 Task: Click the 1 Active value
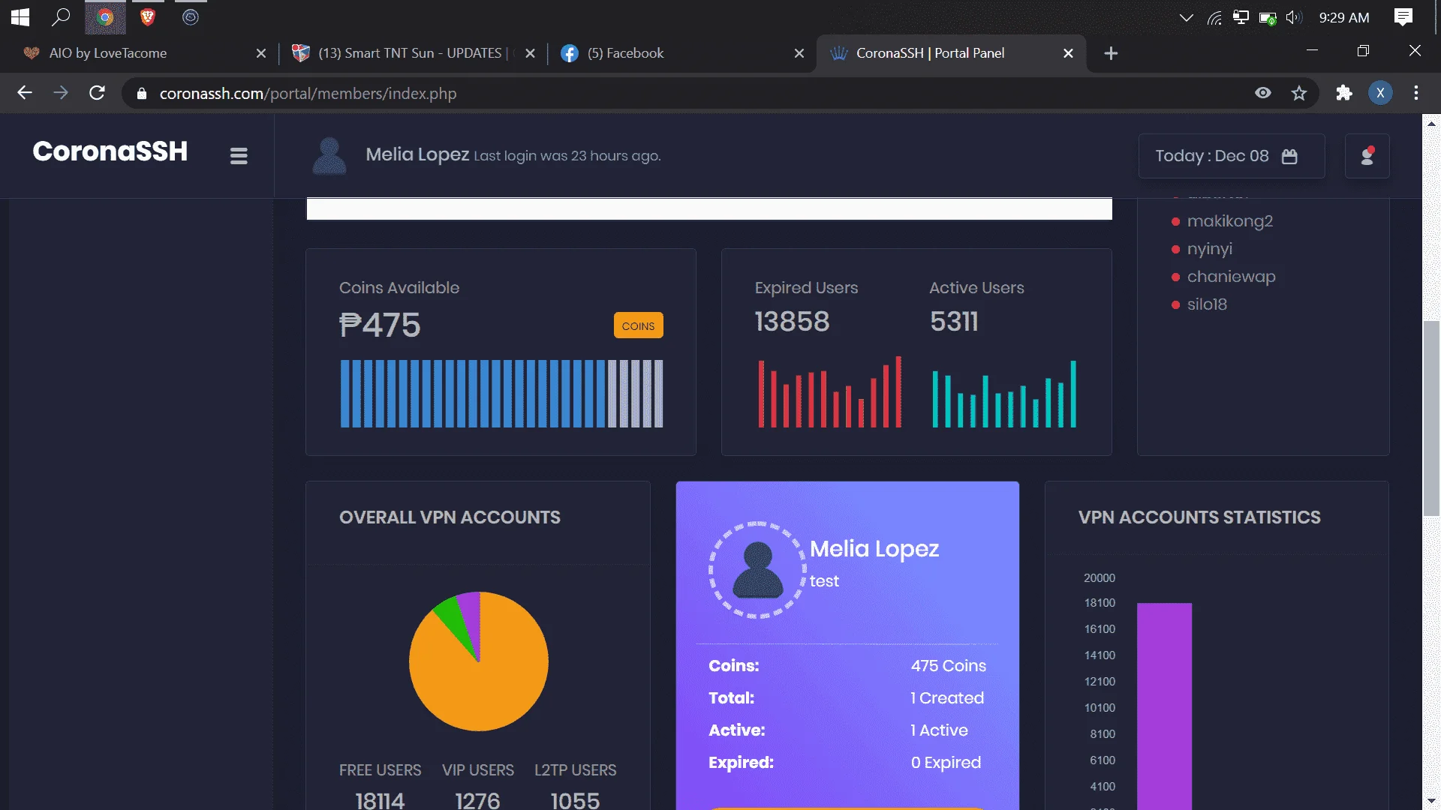point(939,730)
